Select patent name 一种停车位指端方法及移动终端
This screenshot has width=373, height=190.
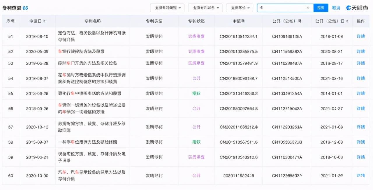point(88,142)
